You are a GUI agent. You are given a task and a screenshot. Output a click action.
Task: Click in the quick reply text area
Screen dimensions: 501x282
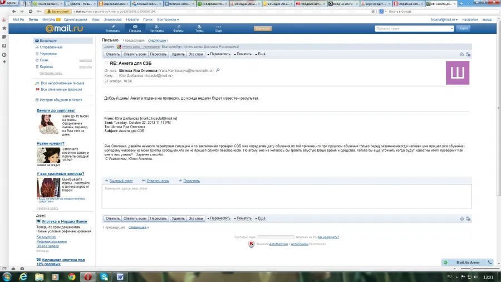coord(287,196)
